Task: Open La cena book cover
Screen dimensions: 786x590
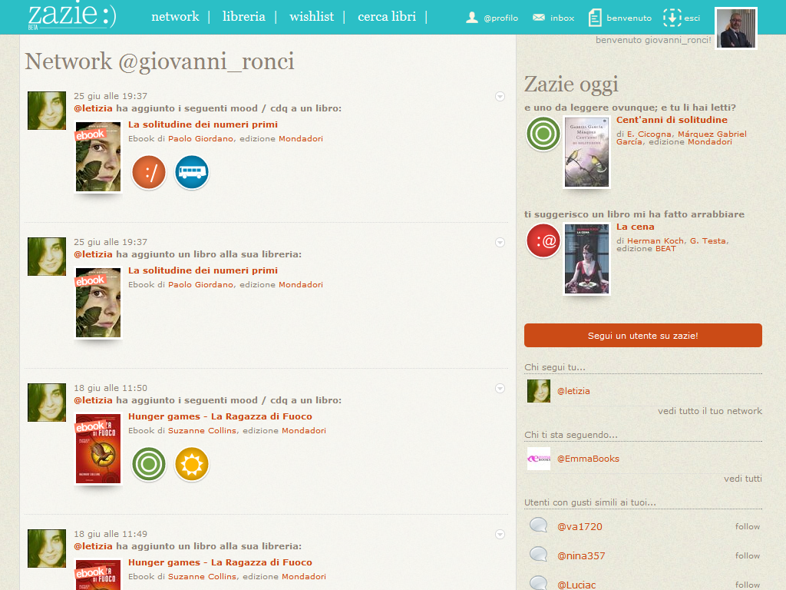Action: (587, 259)
